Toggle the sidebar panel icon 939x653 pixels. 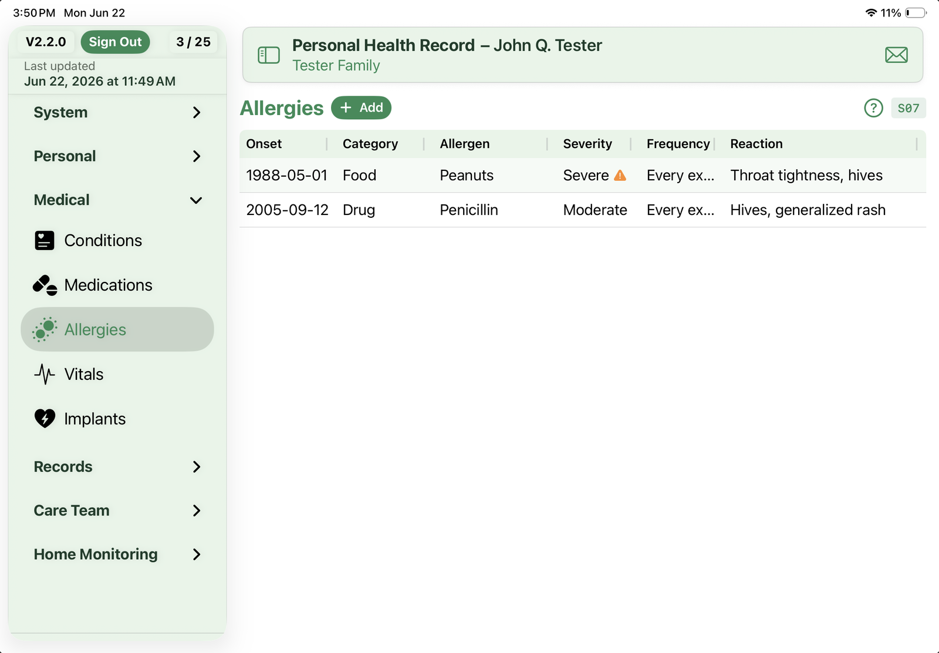(x=269, y=55)
